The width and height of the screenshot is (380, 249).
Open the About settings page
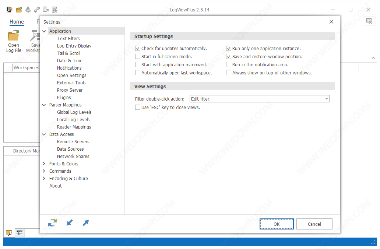56,186
